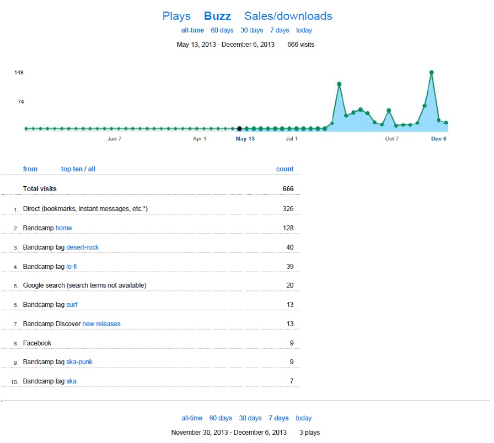The height and width of the screenshot is (443, 494).
Task: Click the 'ska' tag link in row 10
Action: [71, 381]
